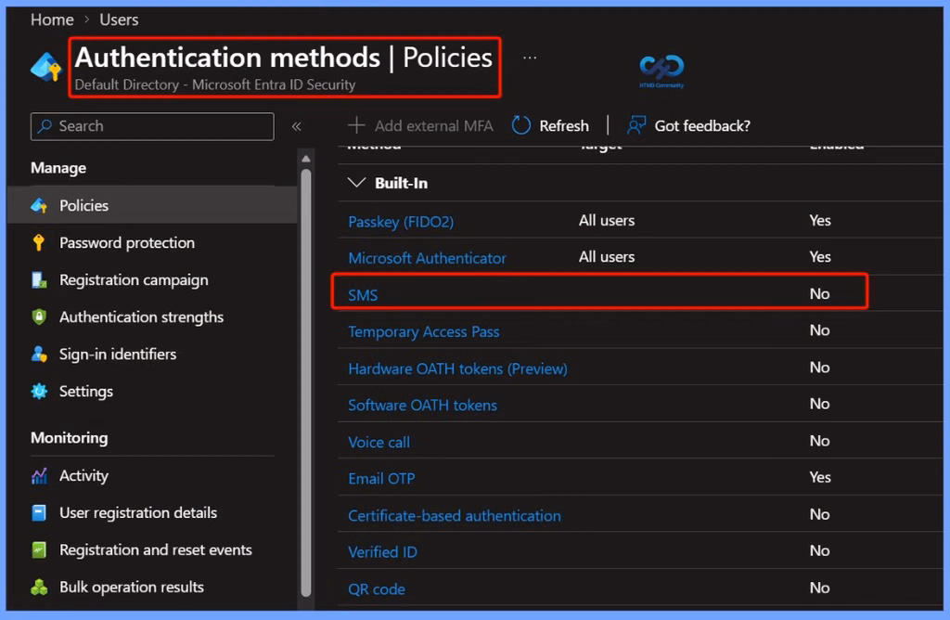This screenshot has width=950, height=620.
Task: Open SMS authentication method
Action: coord(363,295)
